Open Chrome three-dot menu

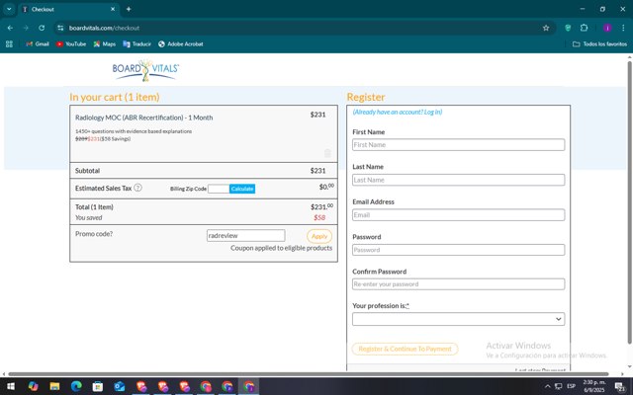pyautogui.click(x=623, y=28)
